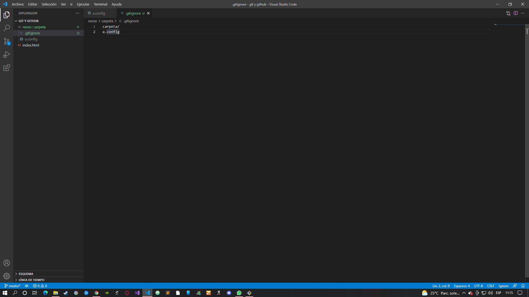Viewport: 529px width, 297px height.
Task: Open Windows Action Center notifications
Action: (520, 293)
